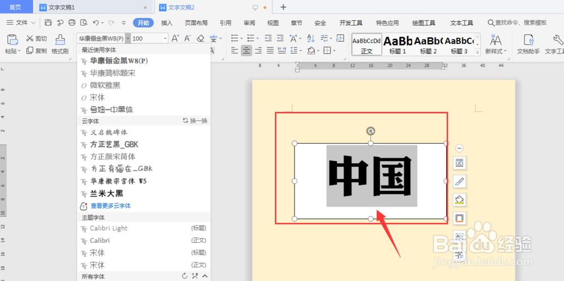Click the Print icon in quick toolbar
This screenshot has width=564, height=281.
[x=72, y=23]
